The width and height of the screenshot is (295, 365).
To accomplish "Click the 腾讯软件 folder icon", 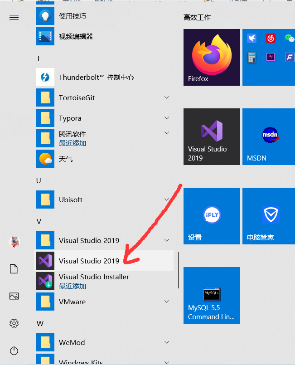I will coord(45,138).
